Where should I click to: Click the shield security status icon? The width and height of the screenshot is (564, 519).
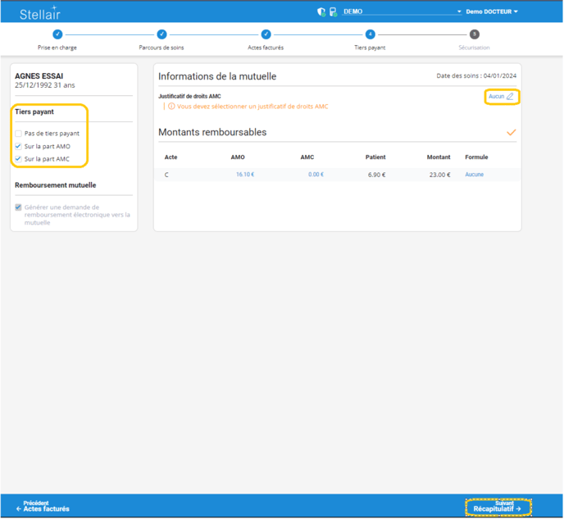click(321, 12)
